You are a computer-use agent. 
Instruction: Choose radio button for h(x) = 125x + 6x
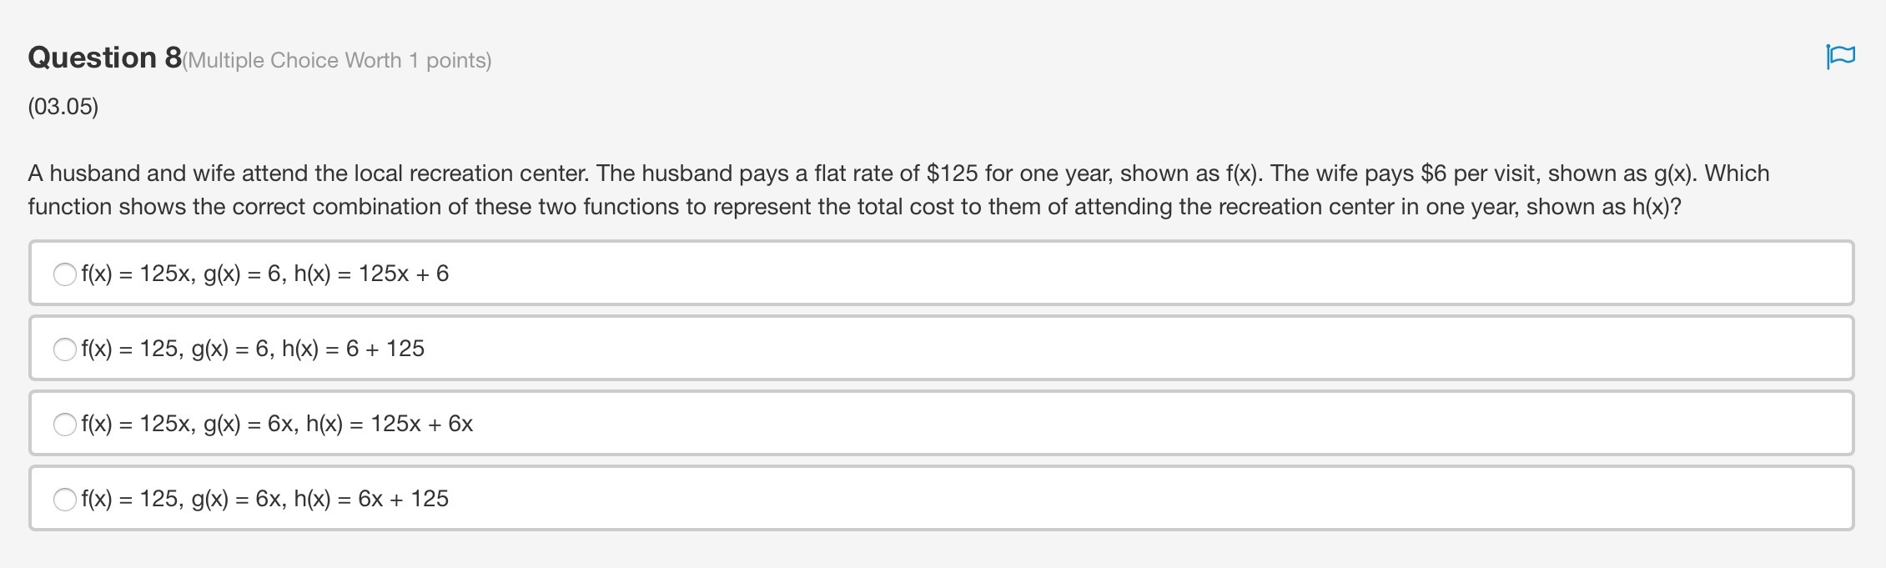(x=65, y=425)
